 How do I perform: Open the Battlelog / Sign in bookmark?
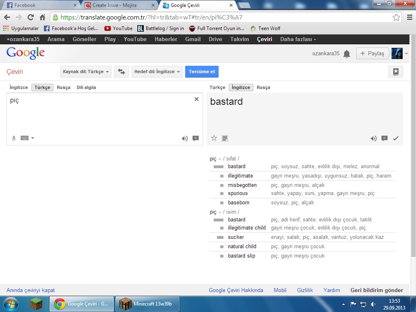tap(161, 28)
